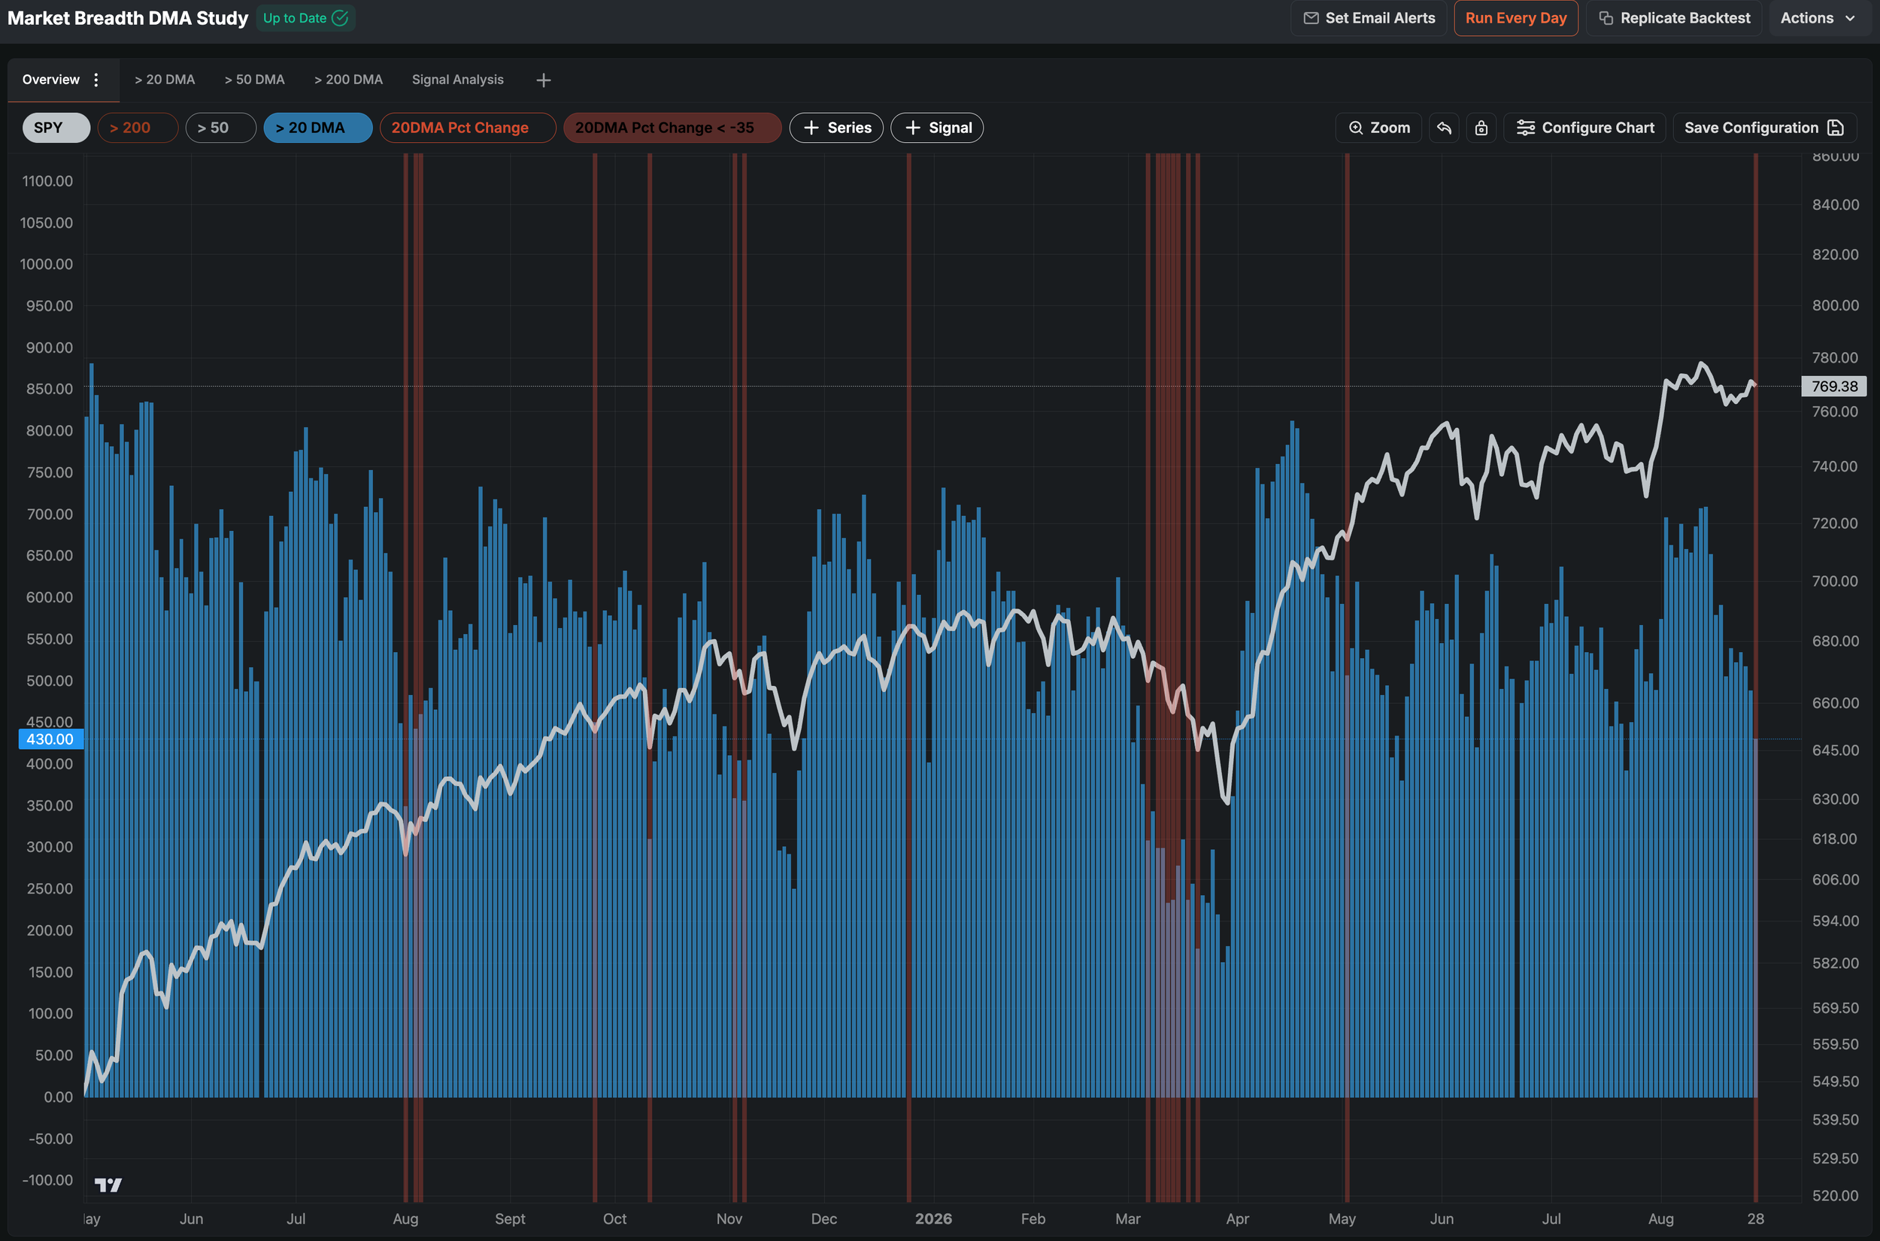Switch to the > 50 DMA tab

255,79
